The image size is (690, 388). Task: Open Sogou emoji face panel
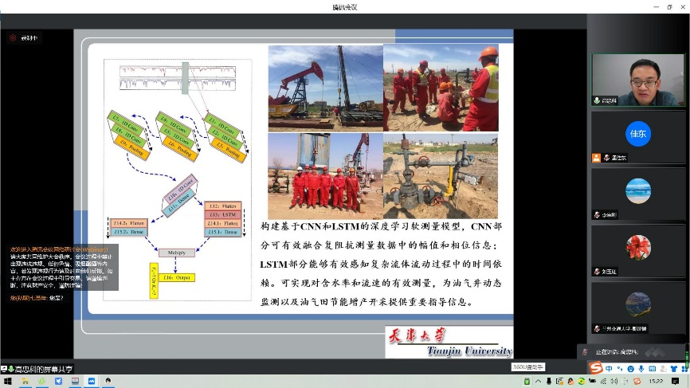(x=629, y=368)
